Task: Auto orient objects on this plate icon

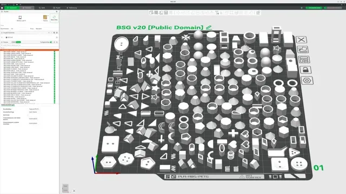Action: coord(303,50)
